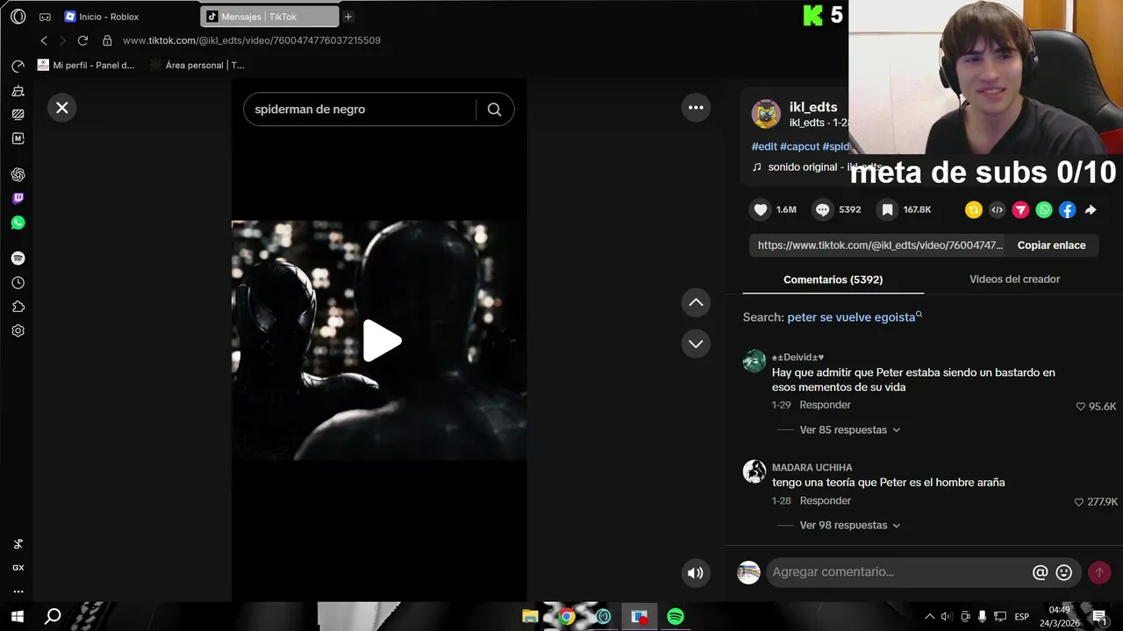Open WhatsApp from the browser sidebar
Screen dimensions: 1123x631
[18, 223]
